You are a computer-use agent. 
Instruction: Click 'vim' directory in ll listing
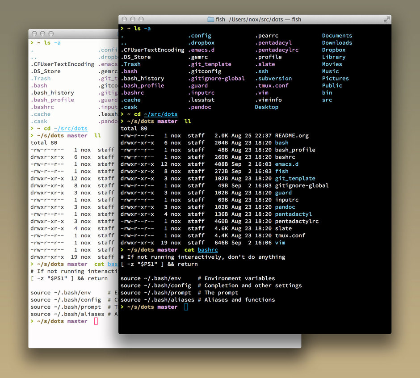click(280, 243)
